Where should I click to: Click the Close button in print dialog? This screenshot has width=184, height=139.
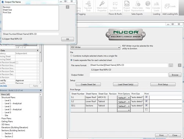pos(175,135)
